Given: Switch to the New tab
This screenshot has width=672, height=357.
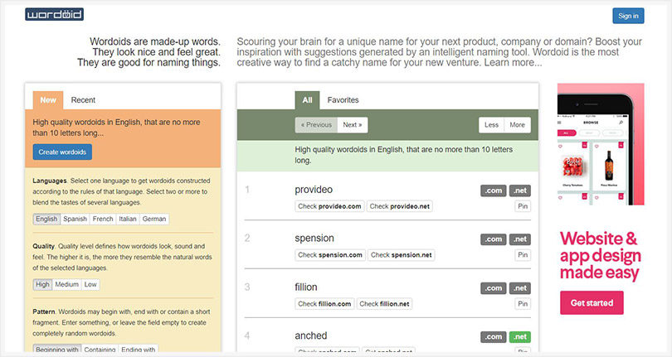Looking at the screenshot, I should [x=48, y=99].
